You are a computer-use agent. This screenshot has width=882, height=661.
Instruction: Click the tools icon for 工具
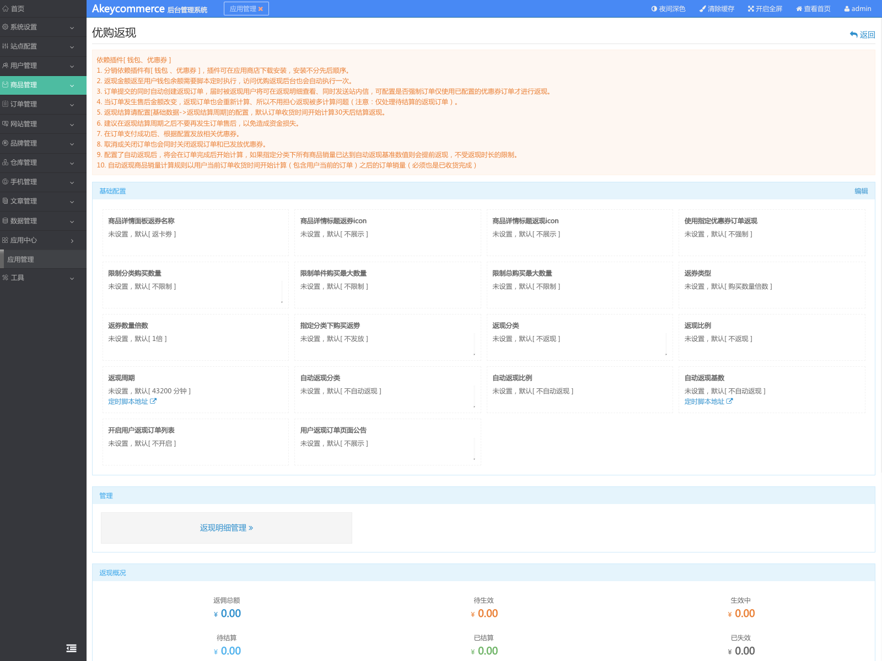(x=6, y=278)
